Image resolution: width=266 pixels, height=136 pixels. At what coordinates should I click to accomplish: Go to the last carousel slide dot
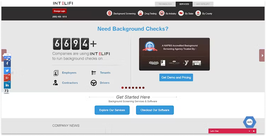point(143,88)
